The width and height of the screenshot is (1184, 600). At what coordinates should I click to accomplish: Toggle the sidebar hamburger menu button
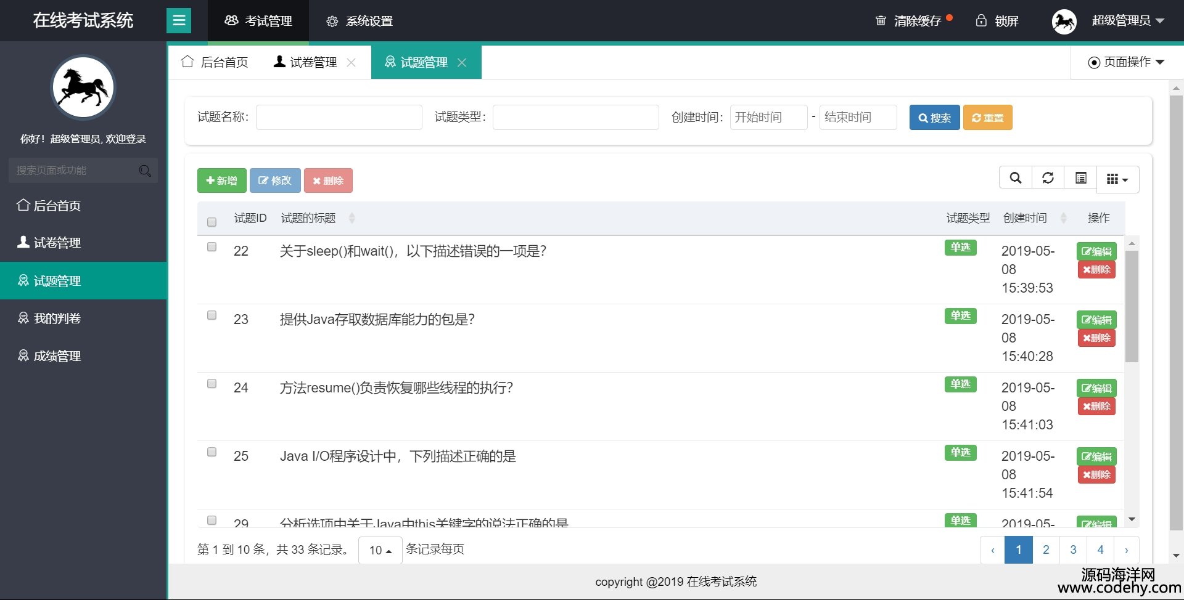pyautogui.click(x=179, y=21)
